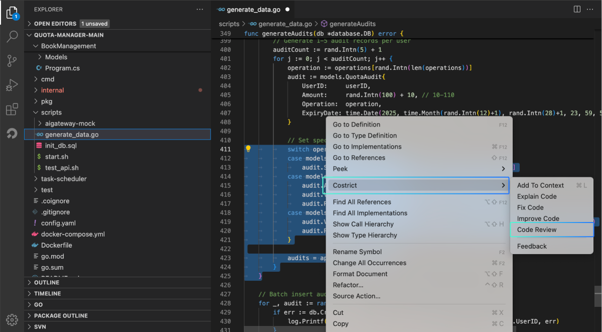Select Code Review in Costrict submenu

537,230
